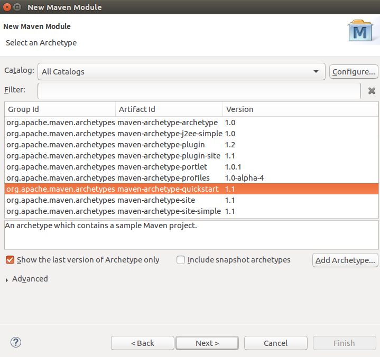Click the archetype description text area
This screenshot has width=380, height=357.
(191, 235)
